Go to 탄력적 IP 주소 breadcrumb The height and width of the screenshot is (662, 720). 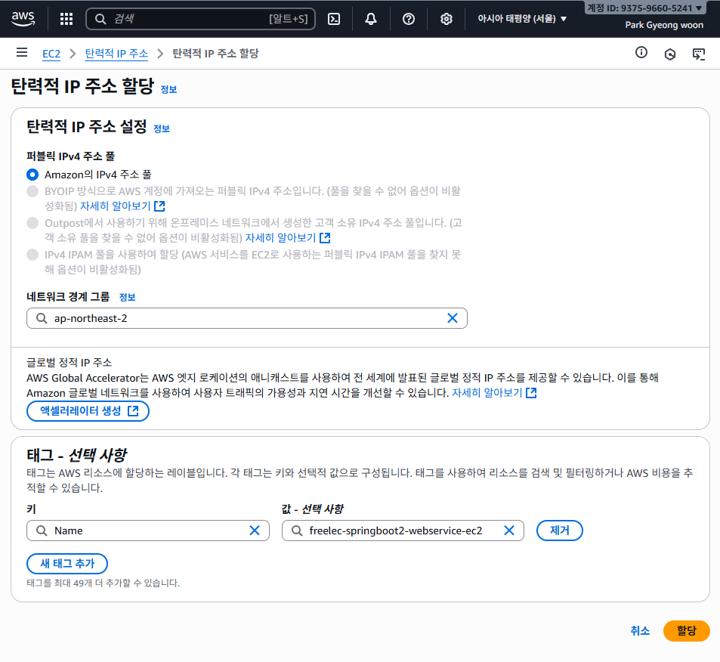click(x=116, y=54)
